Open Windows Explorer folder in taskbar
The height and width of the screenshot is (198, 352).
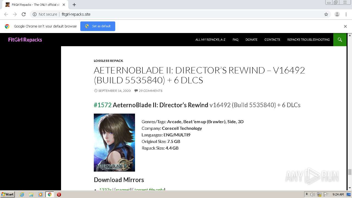pyautogui.click(x=31, y=194)
